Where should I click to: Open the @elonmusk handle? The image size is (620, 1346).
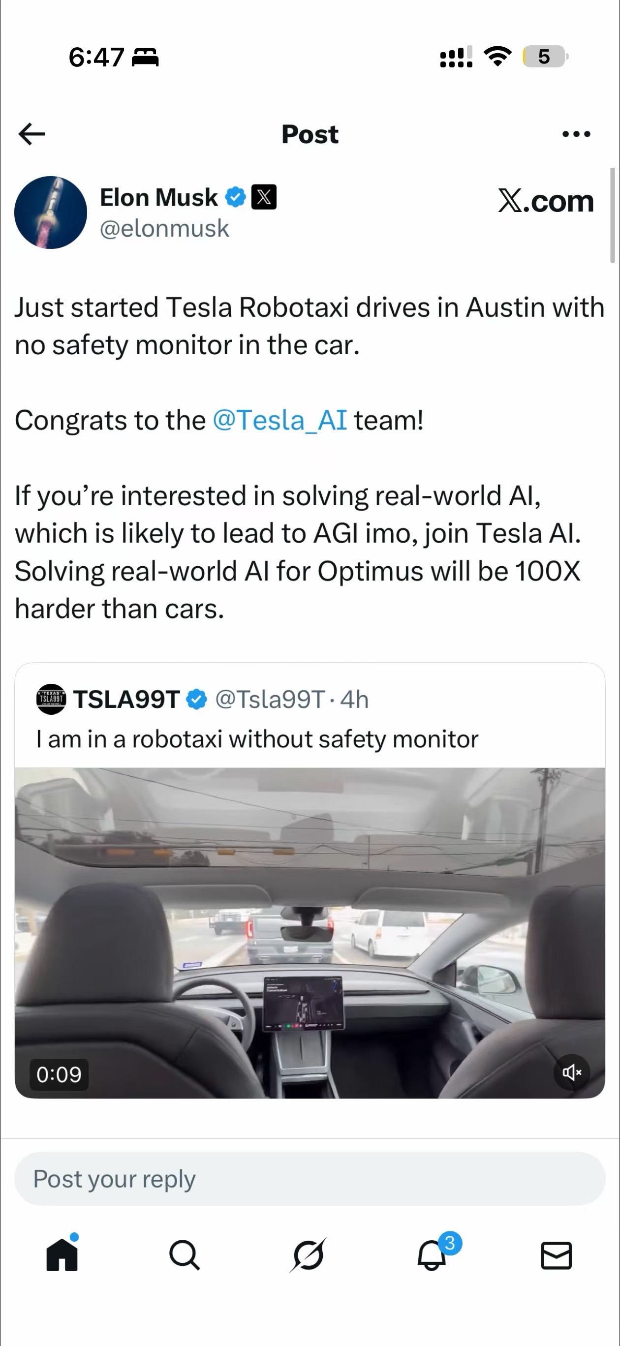[x=164, y=229]
